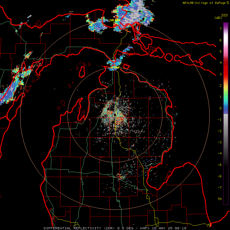Click the 0 value on color scale
Viewport: 230px width, 230px height.
point(221,108)
